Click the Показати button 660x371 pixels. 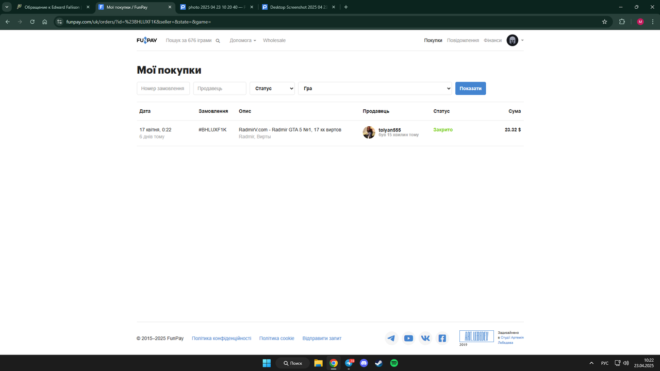[x=470, y=89]
